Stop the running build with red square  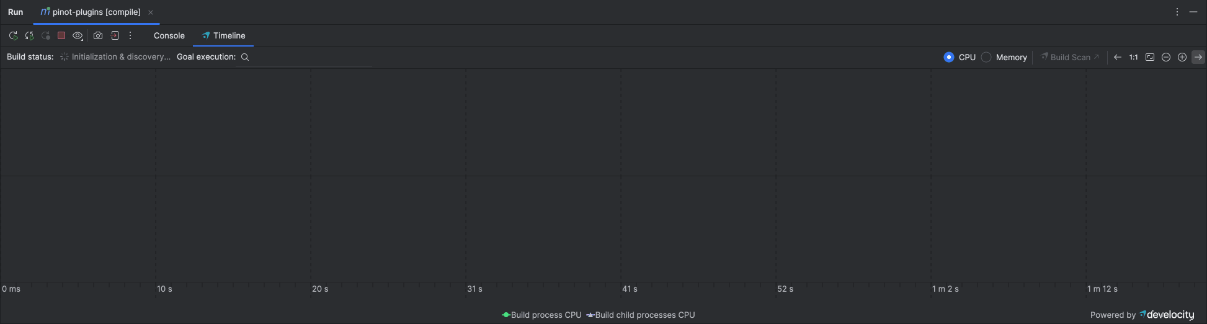click(61, 36)
